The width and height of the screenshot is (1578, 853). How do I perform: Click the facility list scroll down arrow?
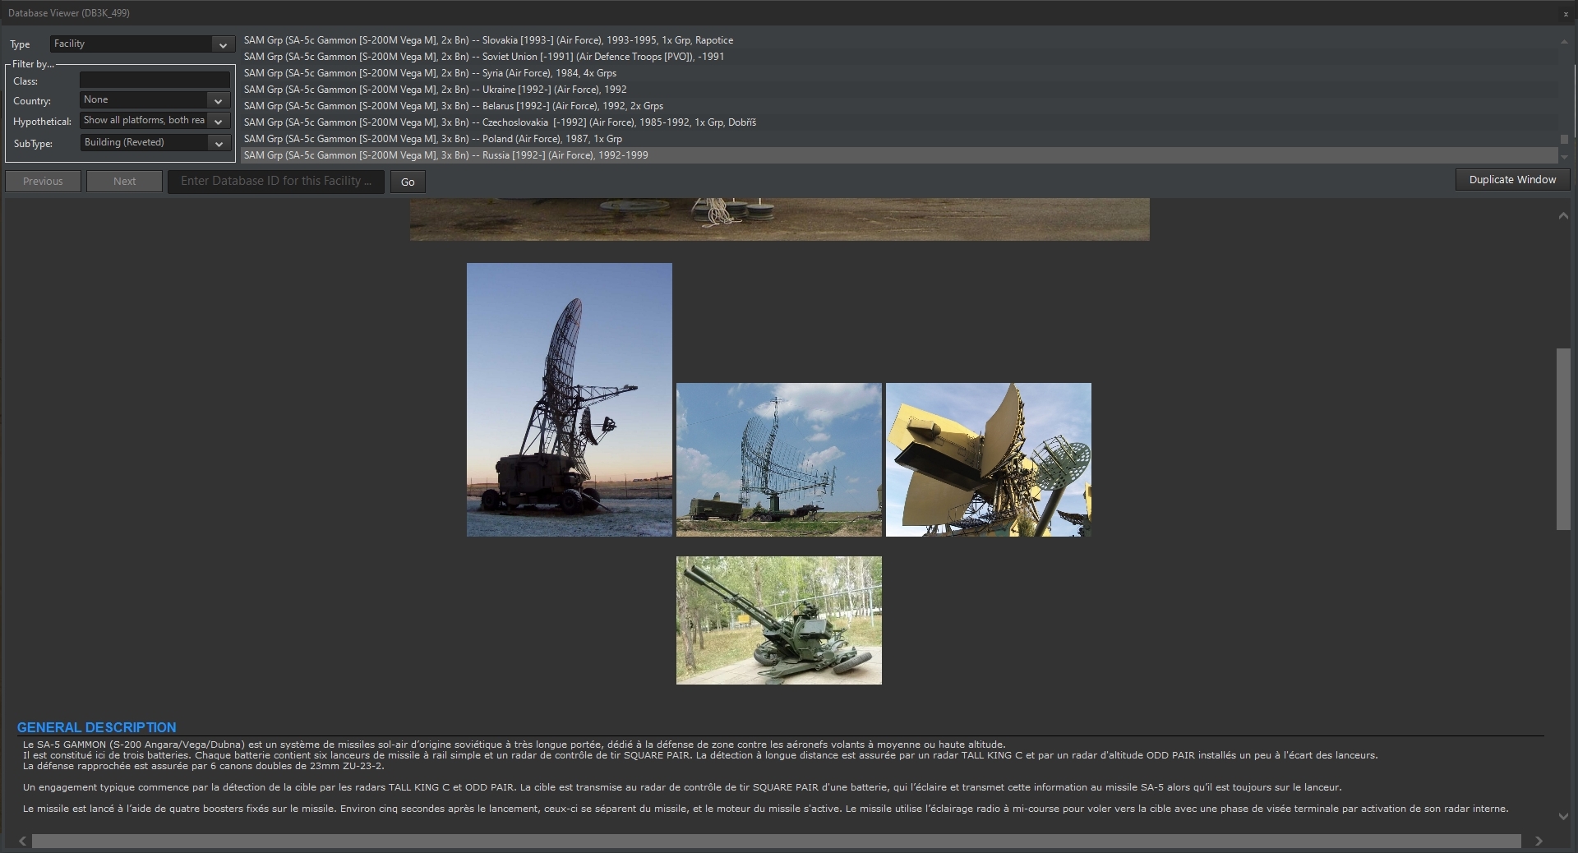(x=1564, y=157)
